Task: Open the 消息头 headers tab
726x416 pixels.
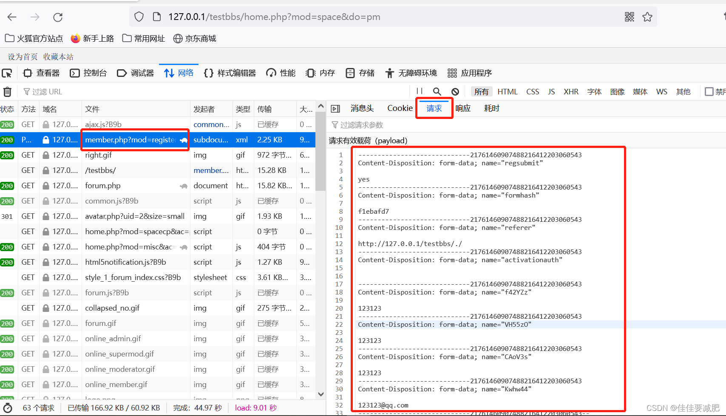Action: (x=362, y=108)
